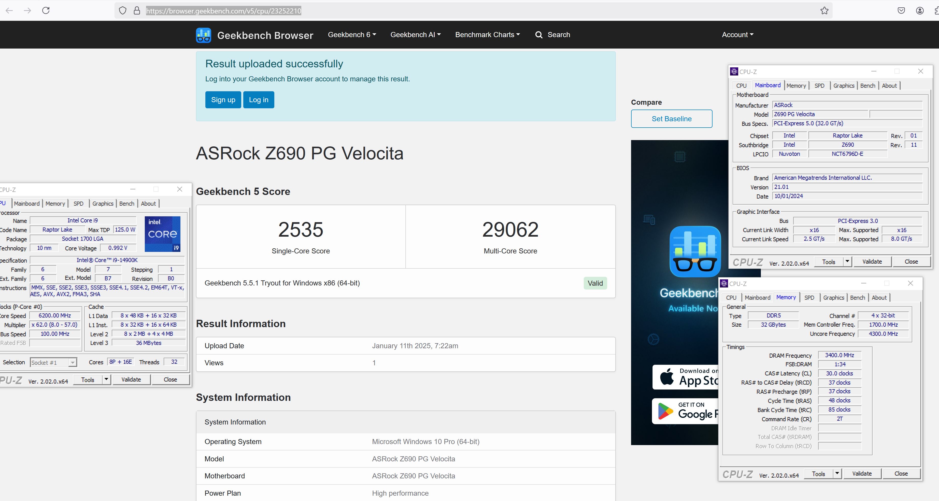Expand the Benchmark Charts dropdown
Viewport: 939px width, 501px height.
[x=487, y=35]
